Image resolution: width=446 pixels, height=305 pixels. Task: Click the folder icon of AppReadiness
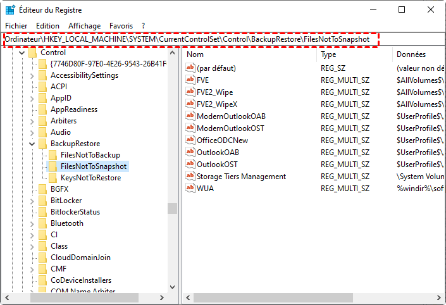pyautogui.click(x=42, y=109)
